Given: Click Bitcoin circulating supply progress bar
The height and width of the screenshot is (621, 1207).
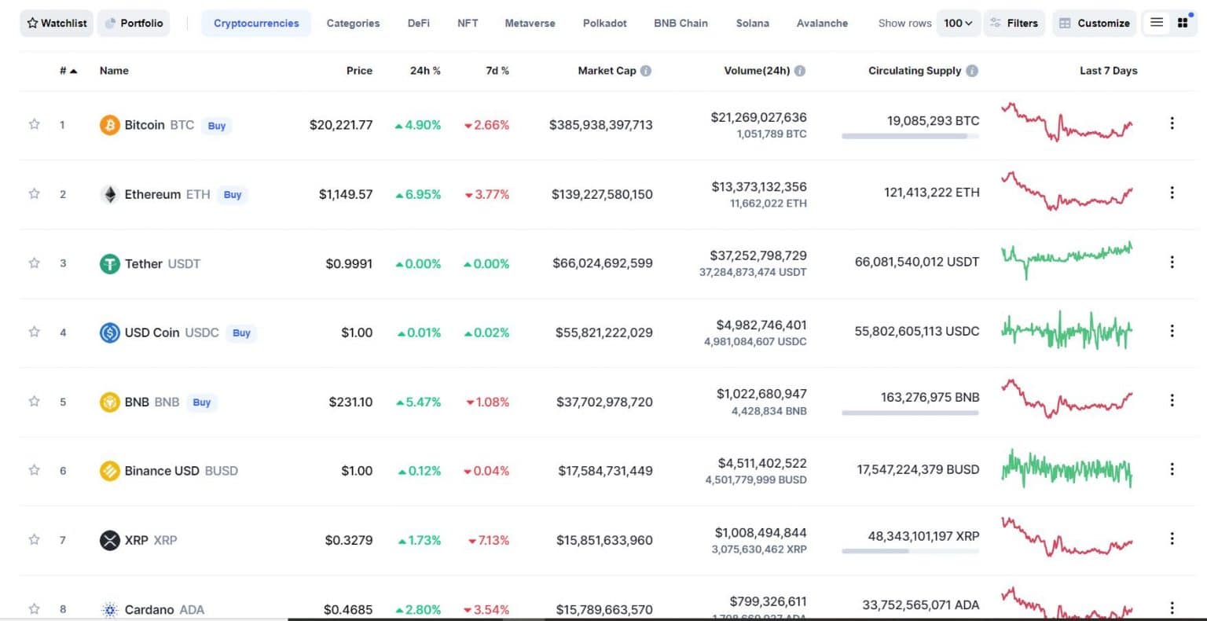Looking at the screenshot, I should 910,136.
